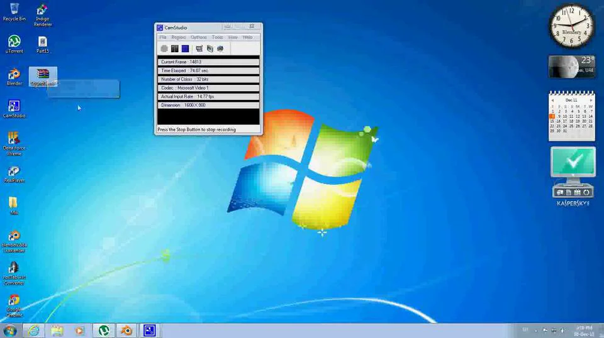Click the taskbar clock and date
The image size is (604, 338).
point(584,331)
